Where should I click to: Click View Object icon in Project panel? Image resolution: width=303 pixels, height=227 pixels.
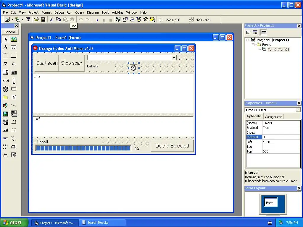[255, 33]
